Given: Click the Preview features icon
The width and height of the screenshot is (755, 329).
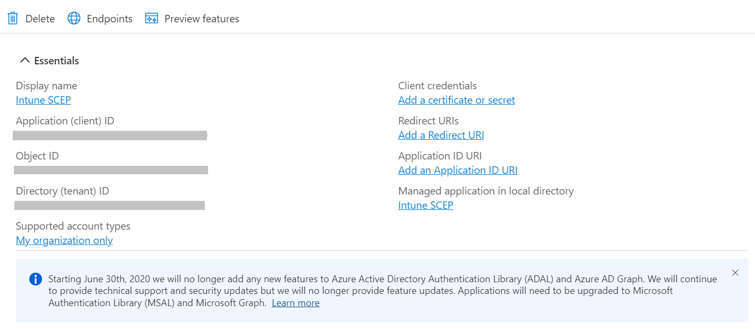Looking at the screenshot, I should (152, 19).
